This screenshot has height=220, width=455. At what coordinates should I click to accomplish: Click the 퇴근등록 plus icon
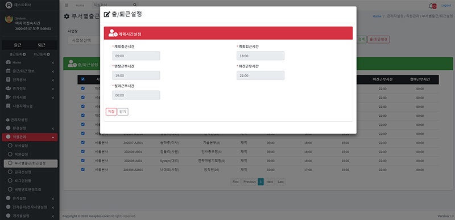48,54
